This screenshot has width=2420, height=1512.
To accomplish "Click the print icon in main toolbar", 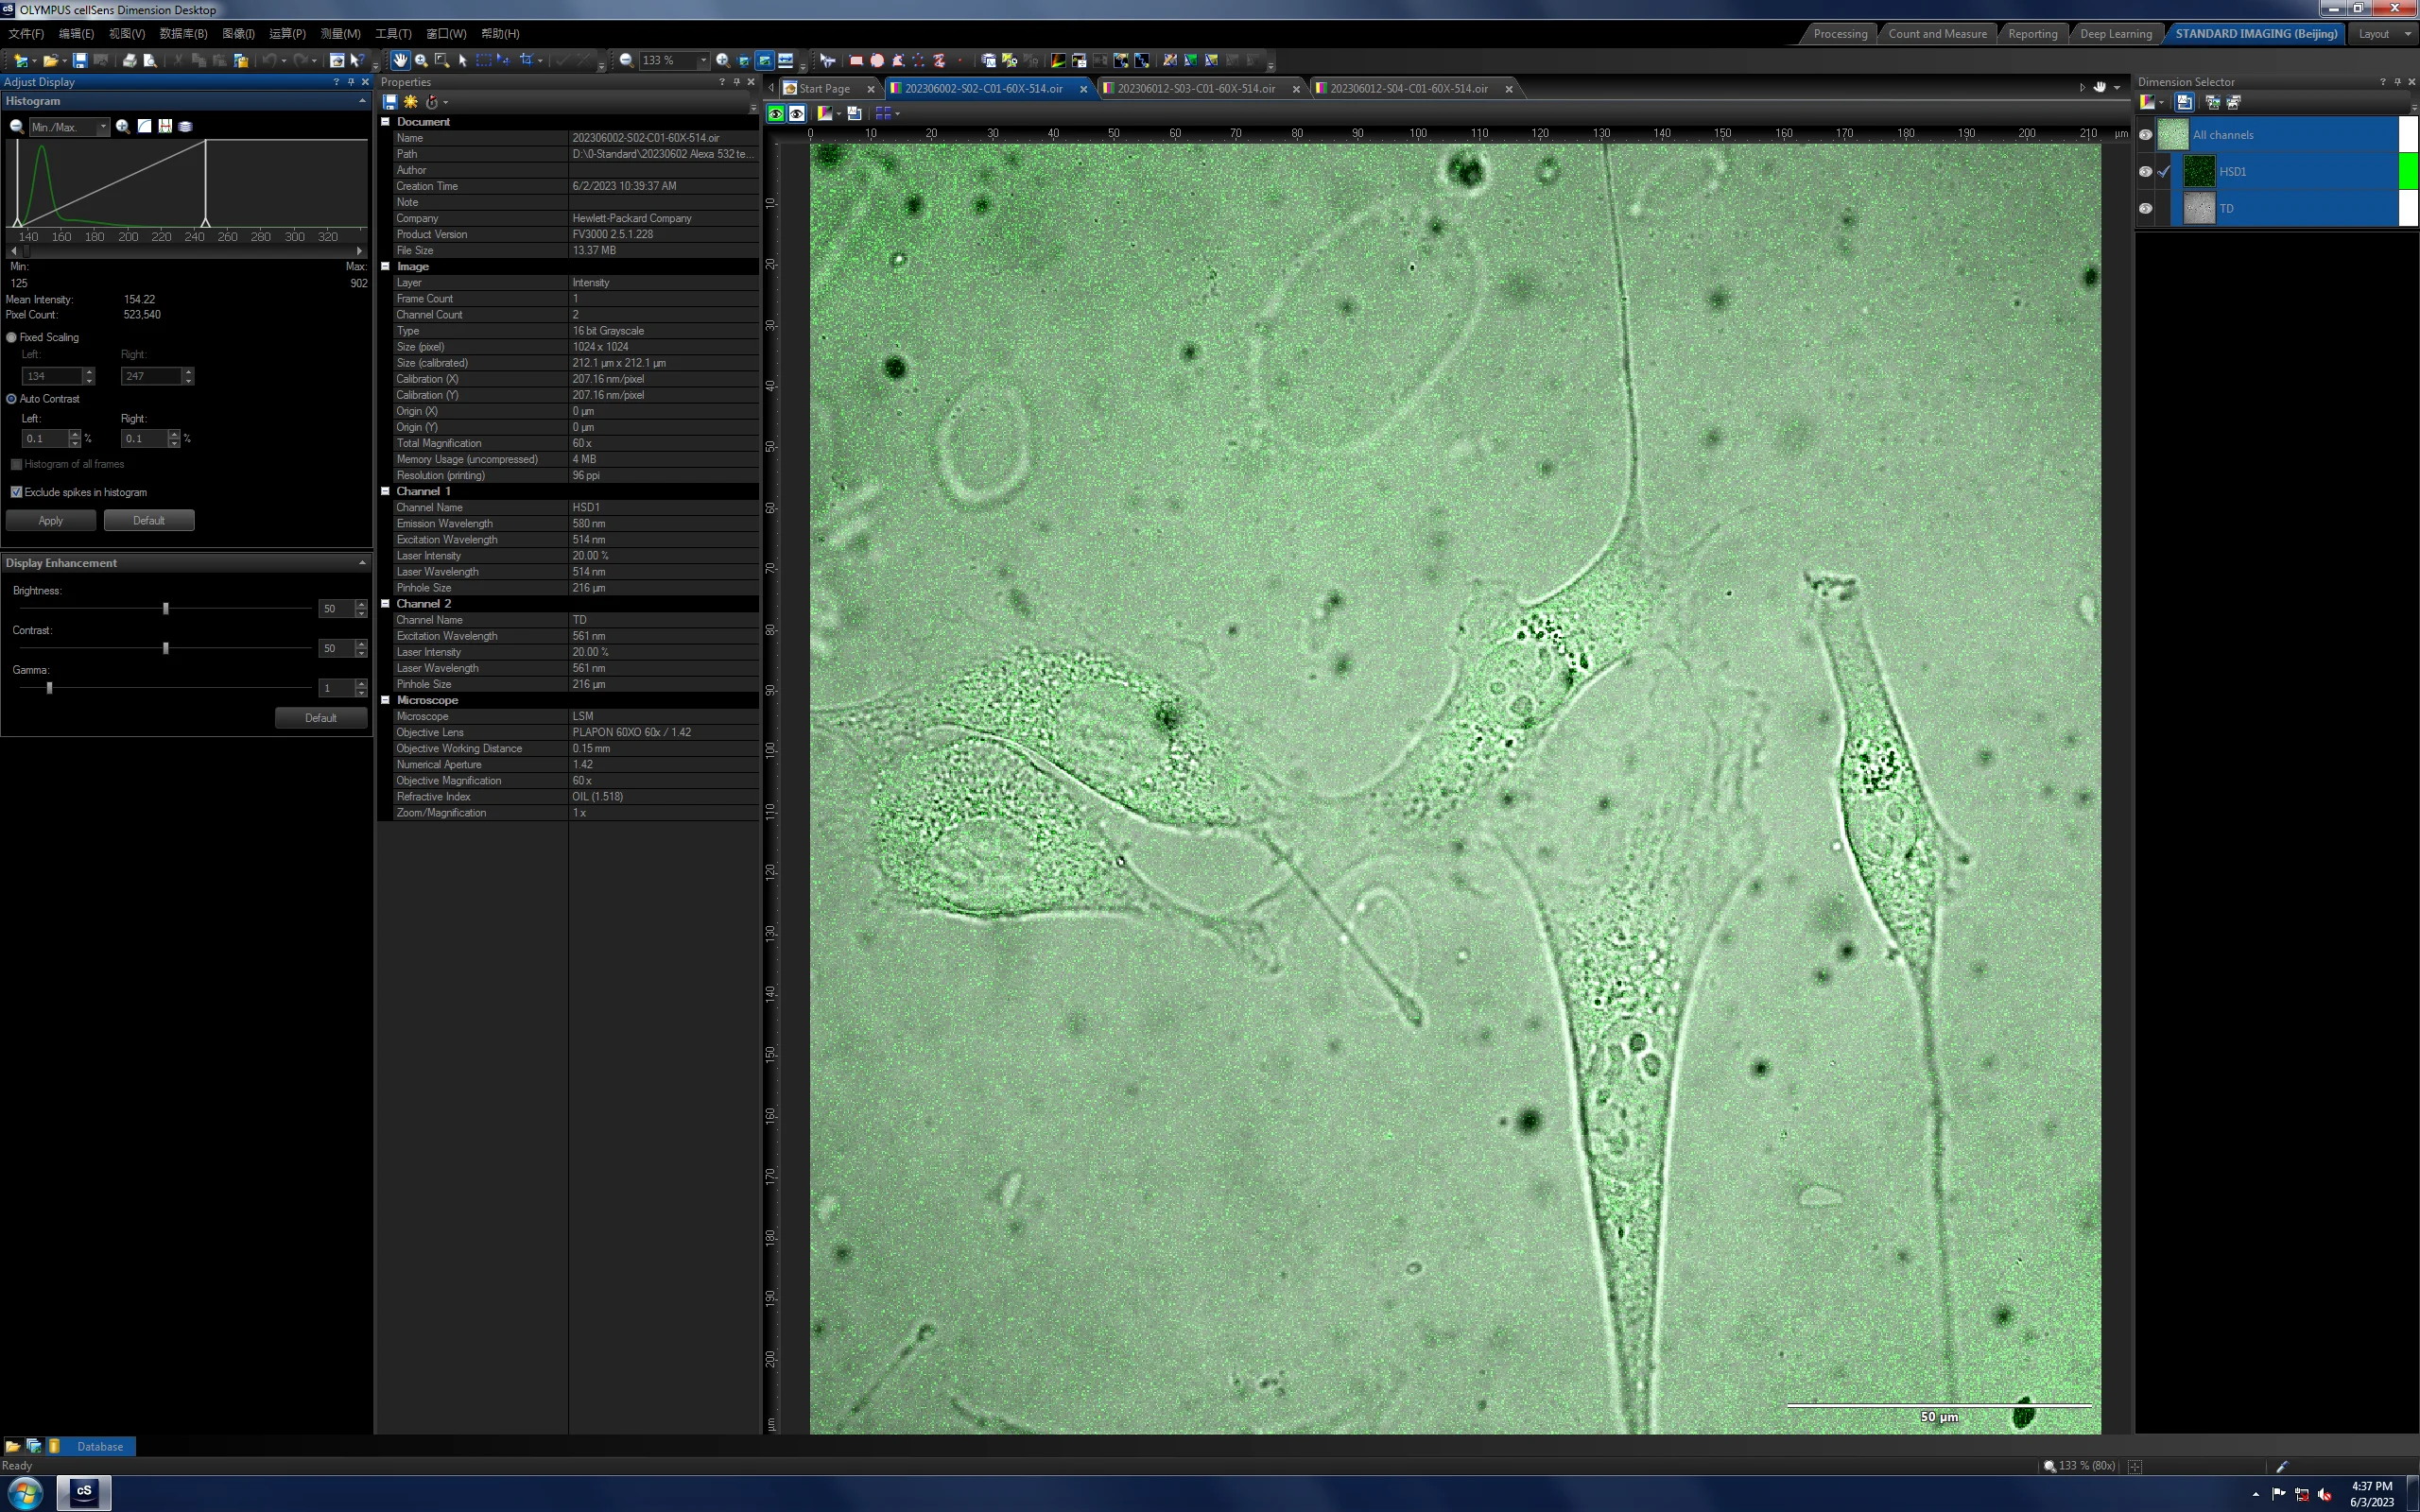I will [129, 60].
